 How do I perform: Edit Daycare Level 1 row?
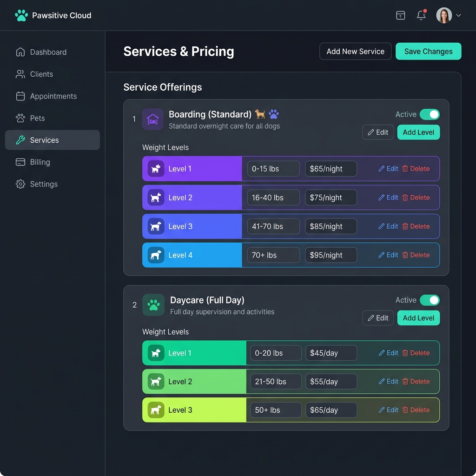pos(388,353)
